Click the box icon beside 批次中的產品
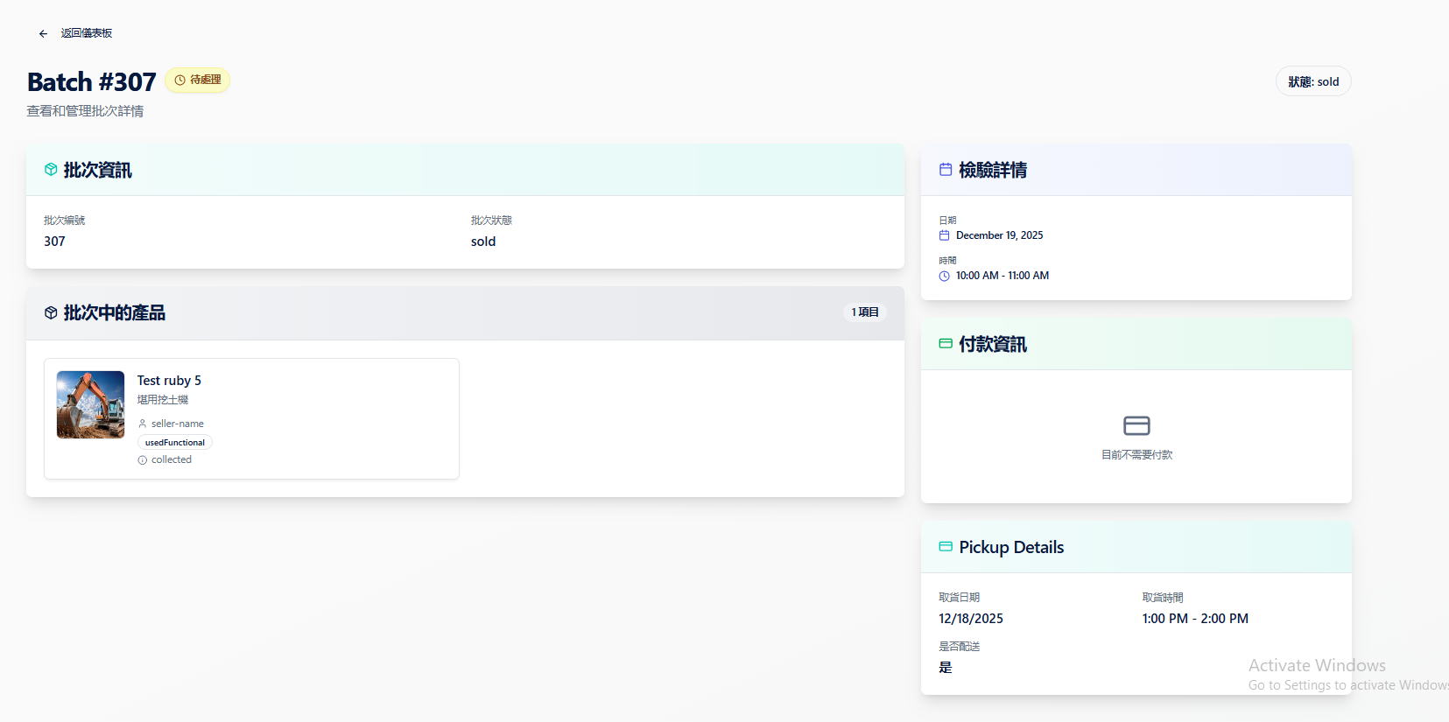The image size is (1449, 722). pos(51,312)
